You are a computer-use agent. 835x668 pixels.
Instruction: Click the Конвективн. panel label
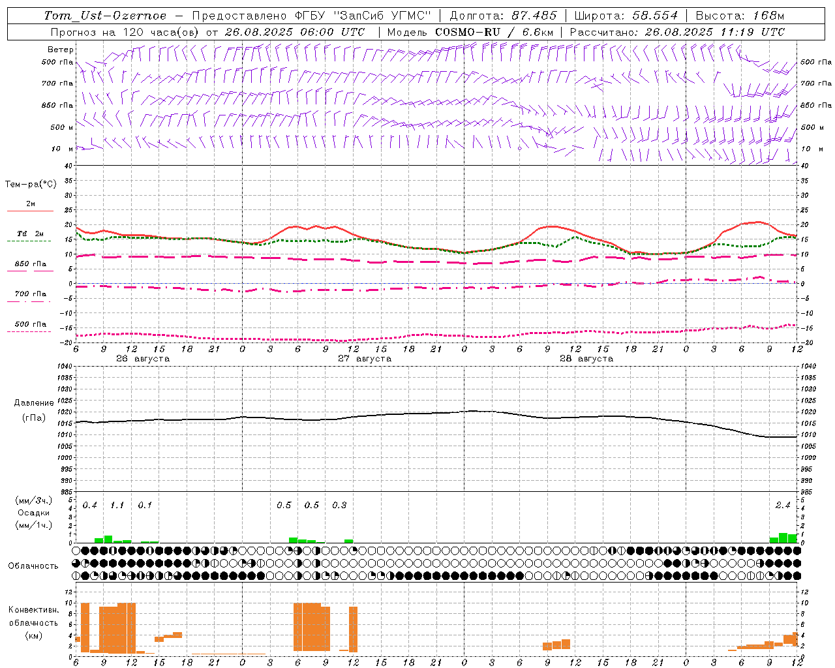tap(34, 609)
